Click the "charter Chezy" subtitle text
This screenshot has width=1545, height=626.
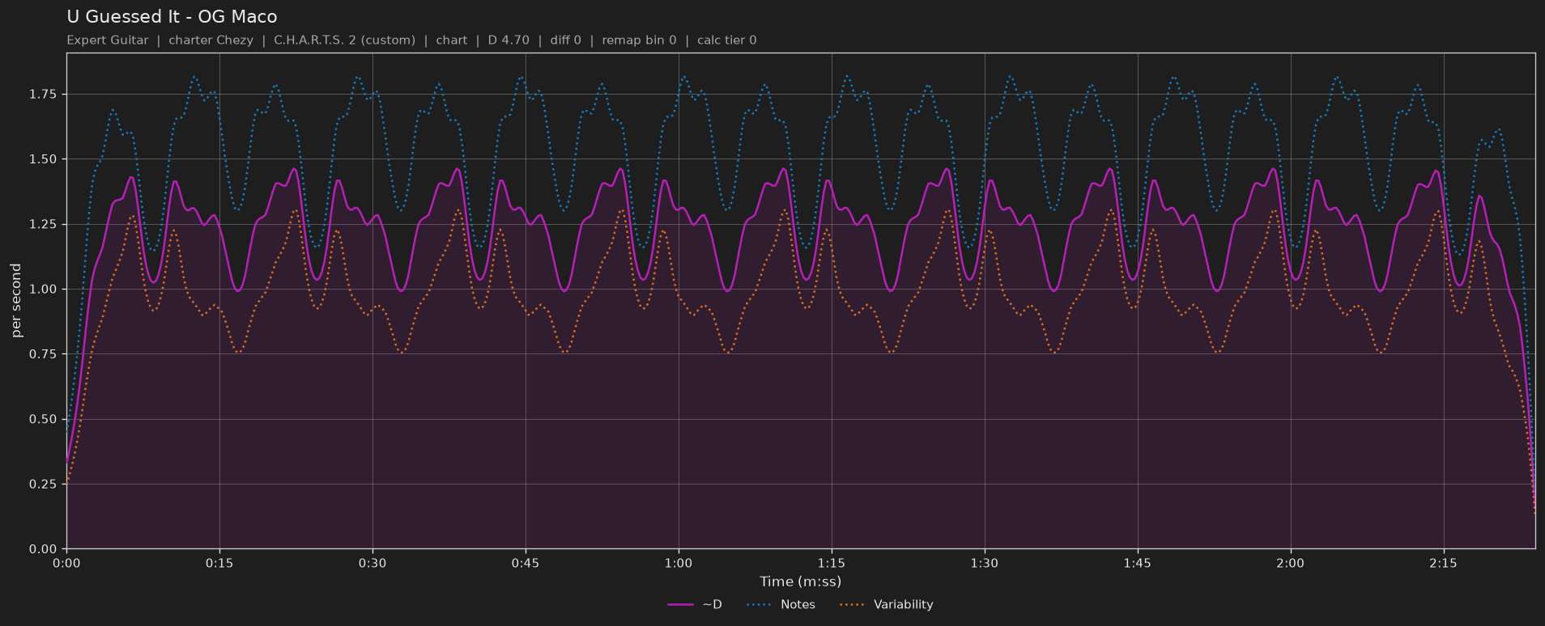[x=211, y=40]
